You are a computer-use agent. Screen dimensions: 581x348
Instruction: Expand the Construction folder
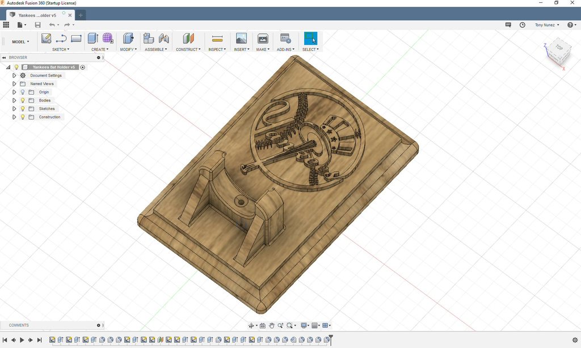pyautogui.click(x=14, y=117)
